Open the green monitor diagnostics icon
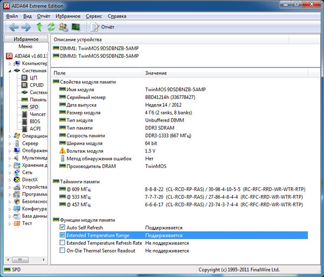 tap(76, 27)
